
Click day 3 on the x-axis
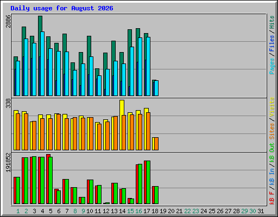[34, 211]
